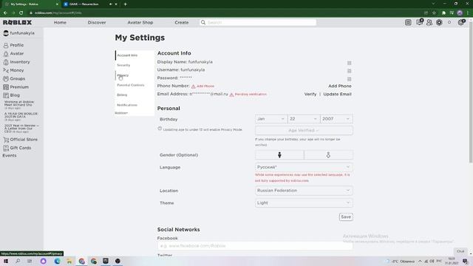The height and width of the screenshot is (266, 473).
Task: Open the taskbar search icon
Action: tap(18, 261)
